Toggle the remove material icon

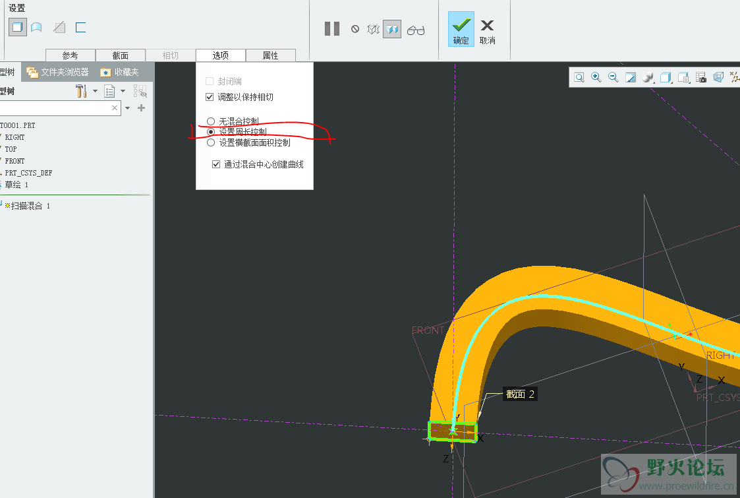[x=59, y=28]
